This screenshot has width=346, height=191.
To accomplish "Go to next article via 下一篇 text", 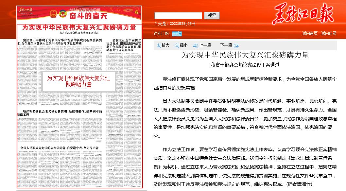I will tap(226, 45).
